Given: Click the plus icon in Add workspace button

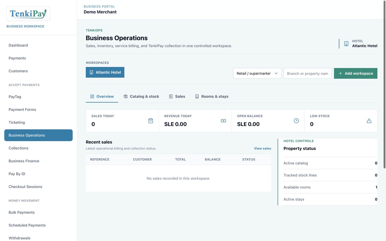Looking at the screenshot, I should (x=340, y=73).
